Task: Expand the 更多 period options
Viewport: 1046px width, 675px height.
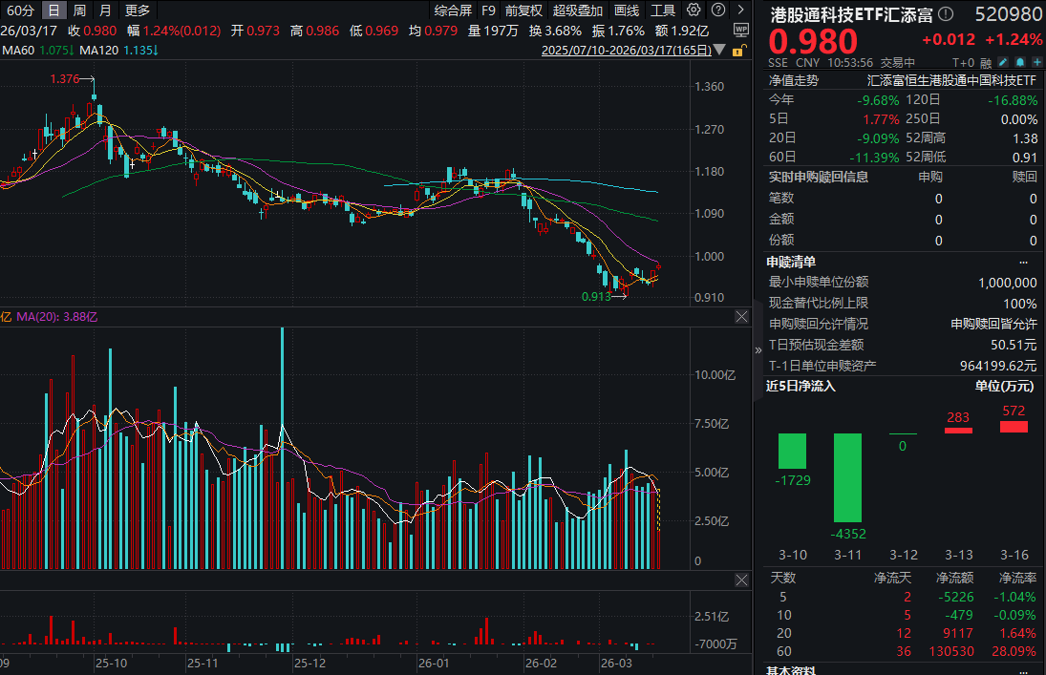Action: (x=137, y=11)
